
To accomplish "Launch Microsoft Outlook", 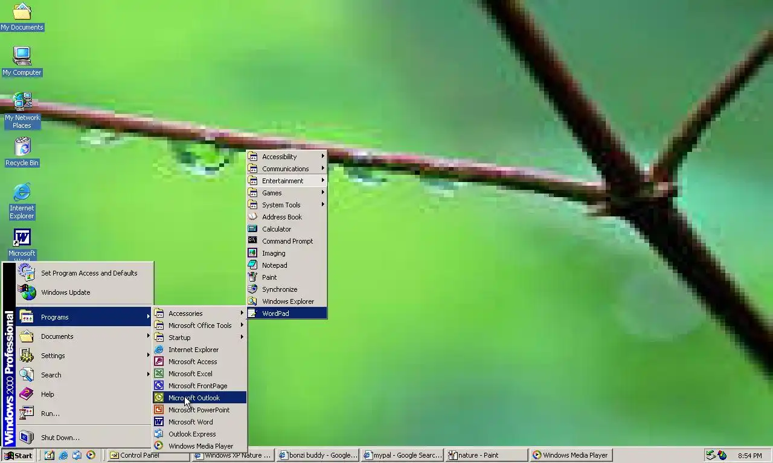I will (199, 398).
